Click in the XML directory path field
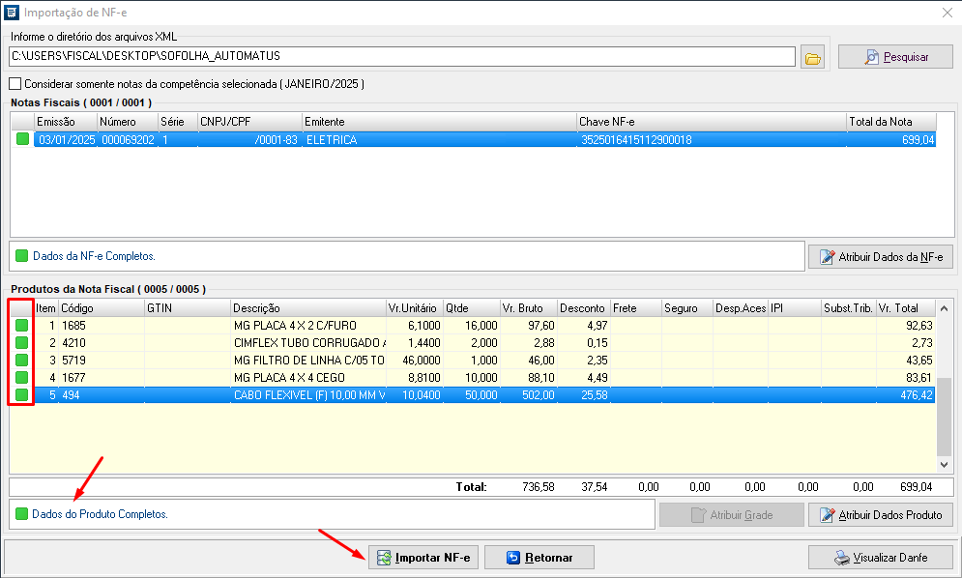This screenshot has height=578, width=962. tap(401, 57)
